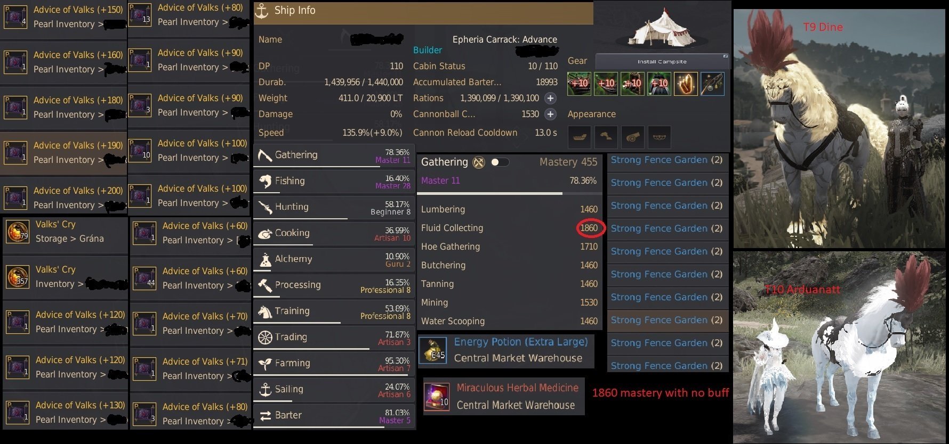The height and width of the screenshot is (444, 949).
Task: Select the Alchemy life skill entry
Action: click(334, 260)
